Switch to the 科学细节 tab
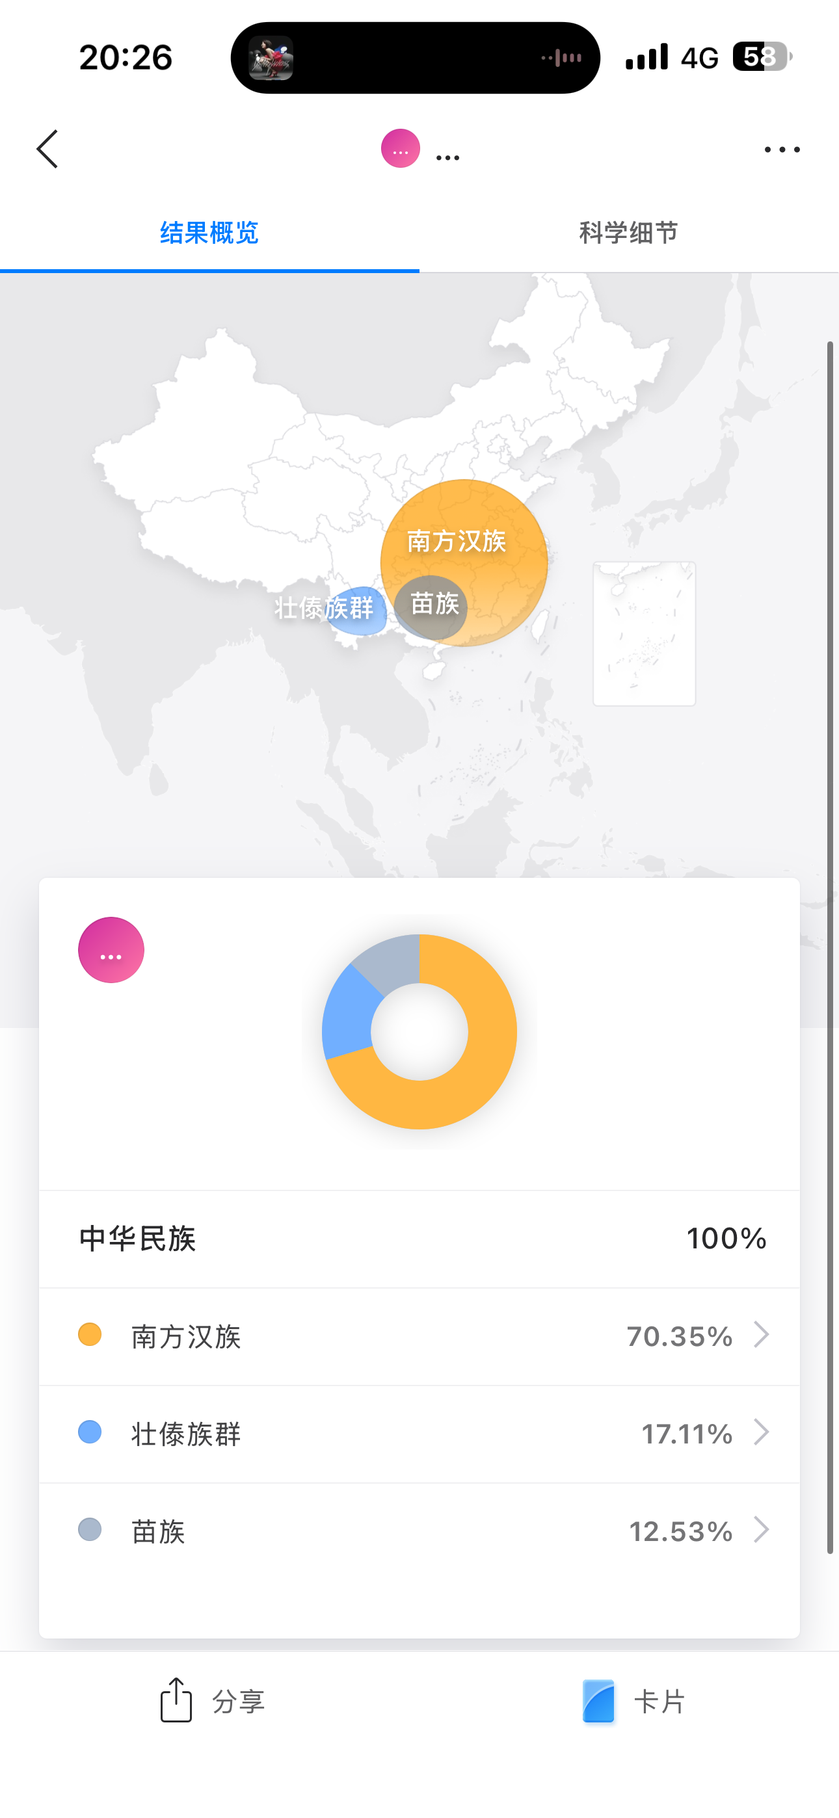839x1818 pixels. (628, 233)
